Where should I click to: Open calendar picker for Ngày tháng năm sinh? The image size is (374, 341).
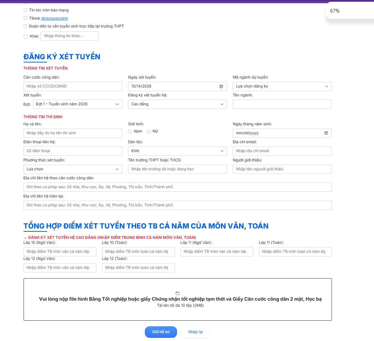[x=326, y=133]
